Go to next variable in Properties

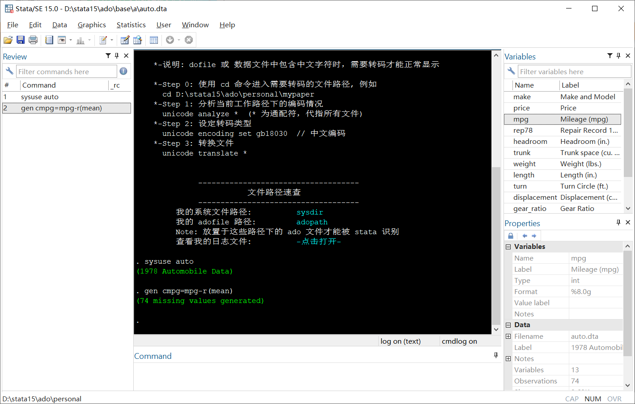534,236
